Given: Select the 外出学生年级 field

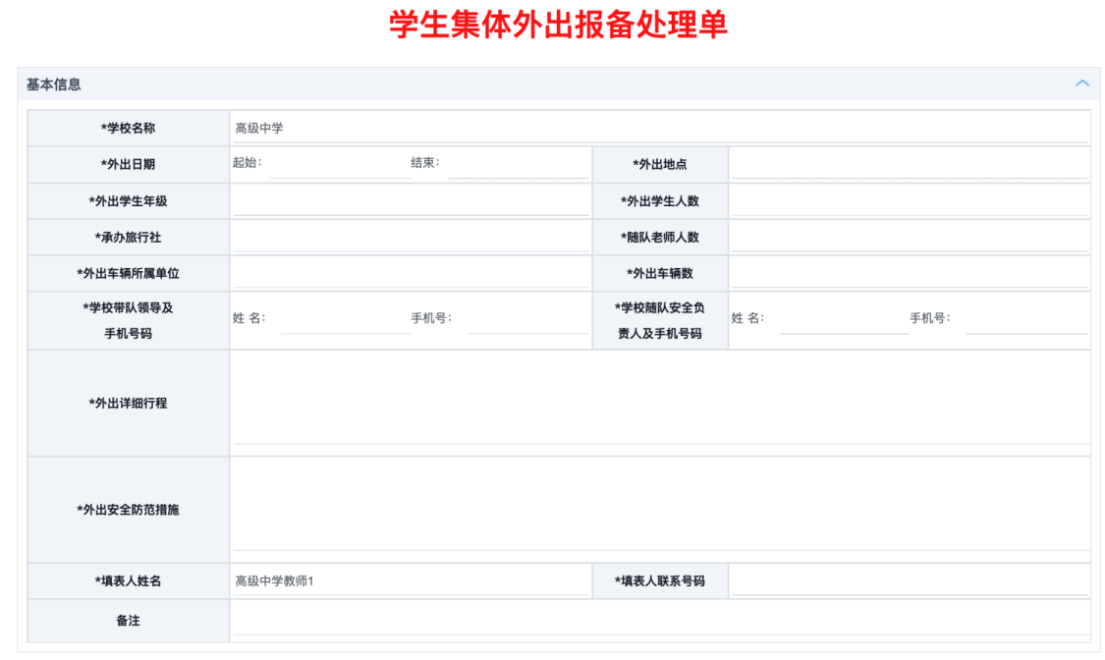Looking at the screenshot, I should point(411,201).
